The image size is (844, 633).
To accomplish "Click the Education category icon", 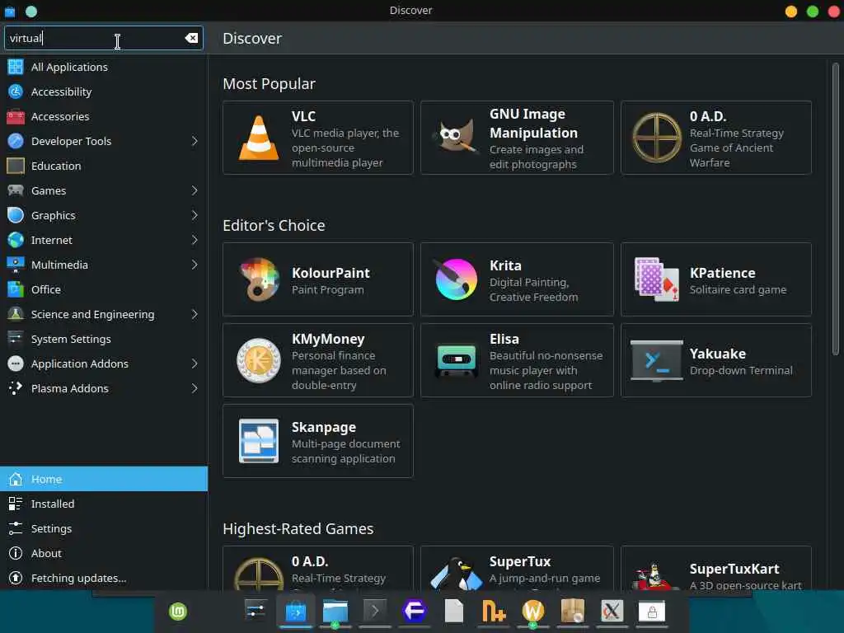I will (16, 166).
